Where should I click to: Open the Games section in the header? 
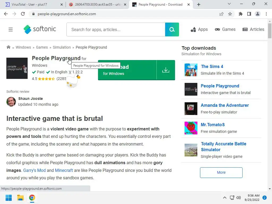pos(225,29)
